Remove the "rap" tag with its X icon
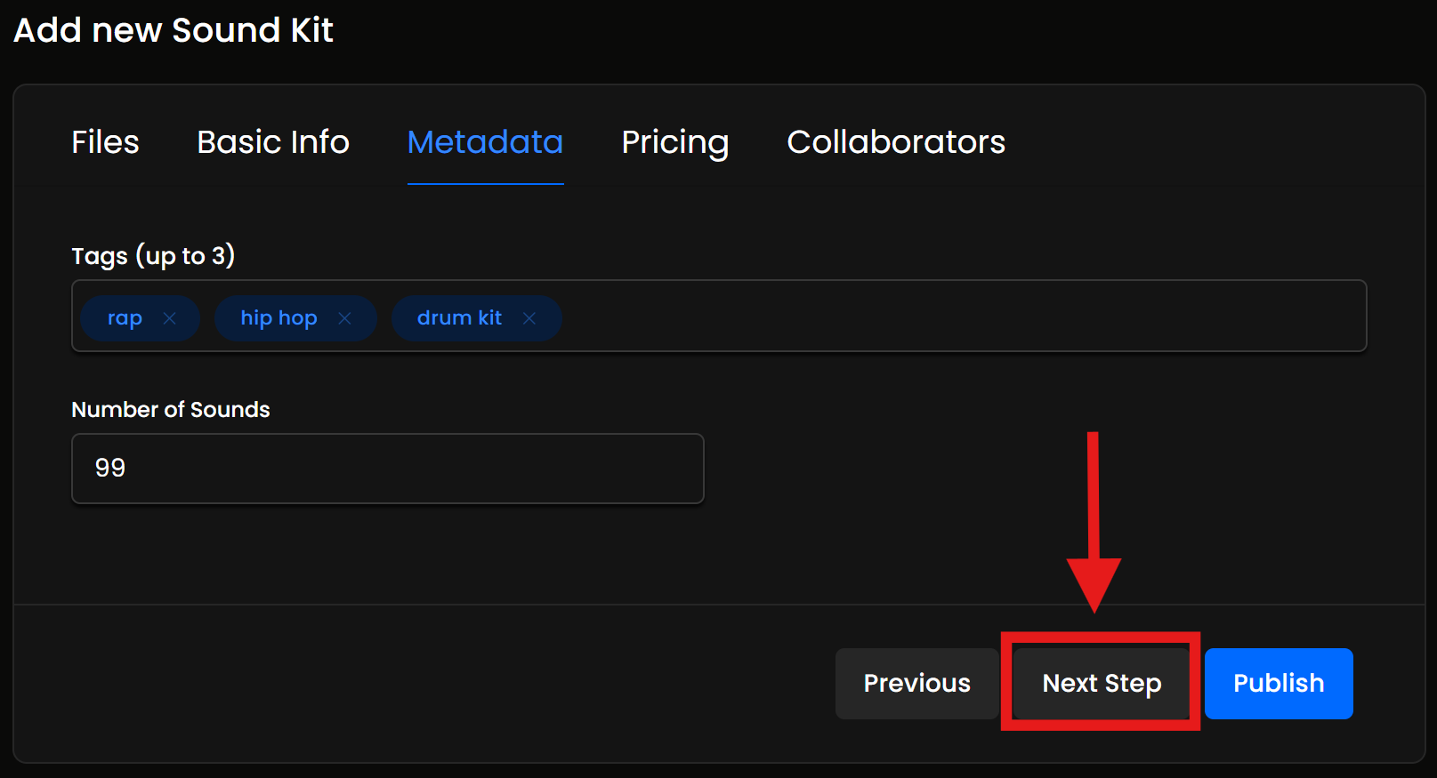This screenshot has height=778, width=1437. pyautogui.click(x=169, y=318)
